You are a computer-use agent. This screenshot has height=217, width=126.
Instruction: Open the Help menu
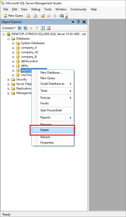click(x=94, y=9)
